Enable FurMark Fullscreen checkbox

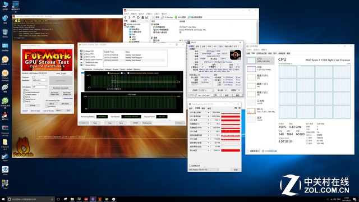[34, 77]
